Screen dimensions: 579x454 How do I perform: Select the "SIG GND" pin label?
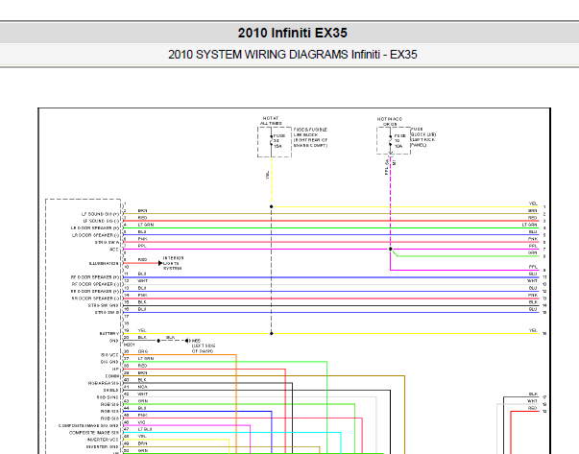[x=109, y=362]
